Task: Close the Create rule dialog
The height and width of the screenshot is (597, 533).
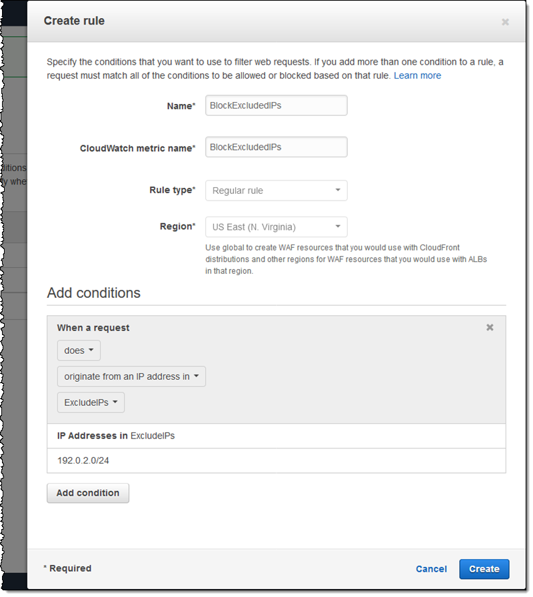Action: pos(505,22)
